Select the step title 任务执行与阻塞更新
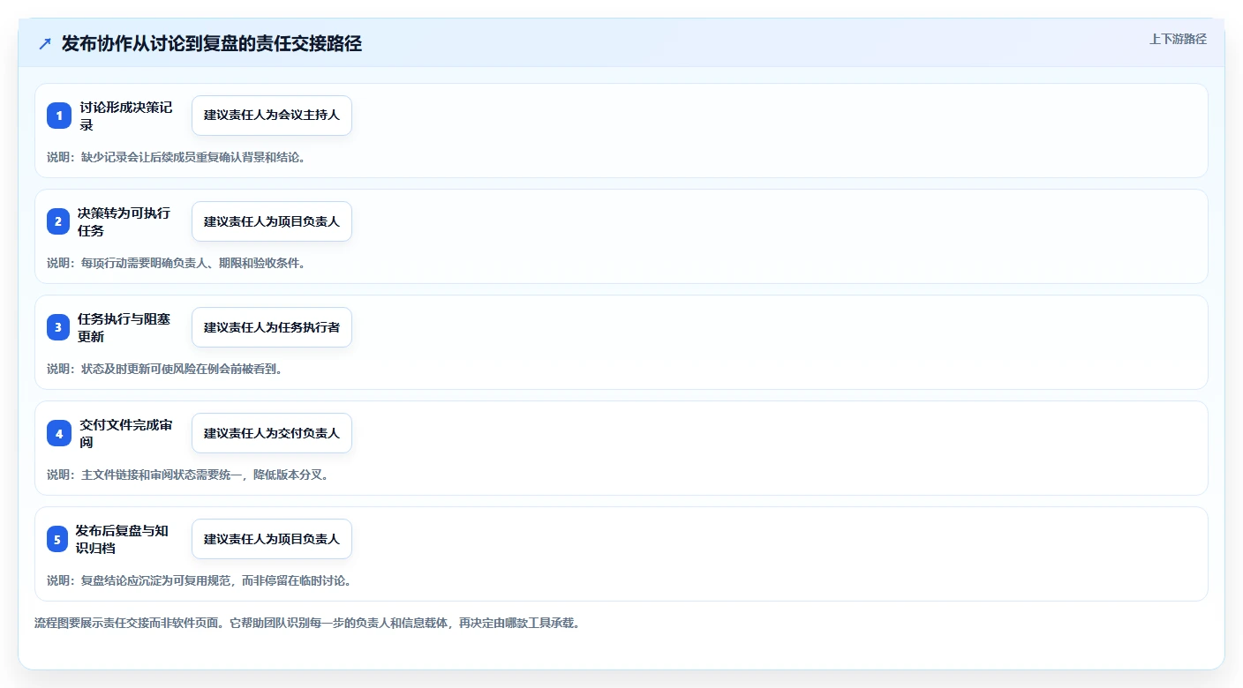1243x688 pixels. click(124, 327)
